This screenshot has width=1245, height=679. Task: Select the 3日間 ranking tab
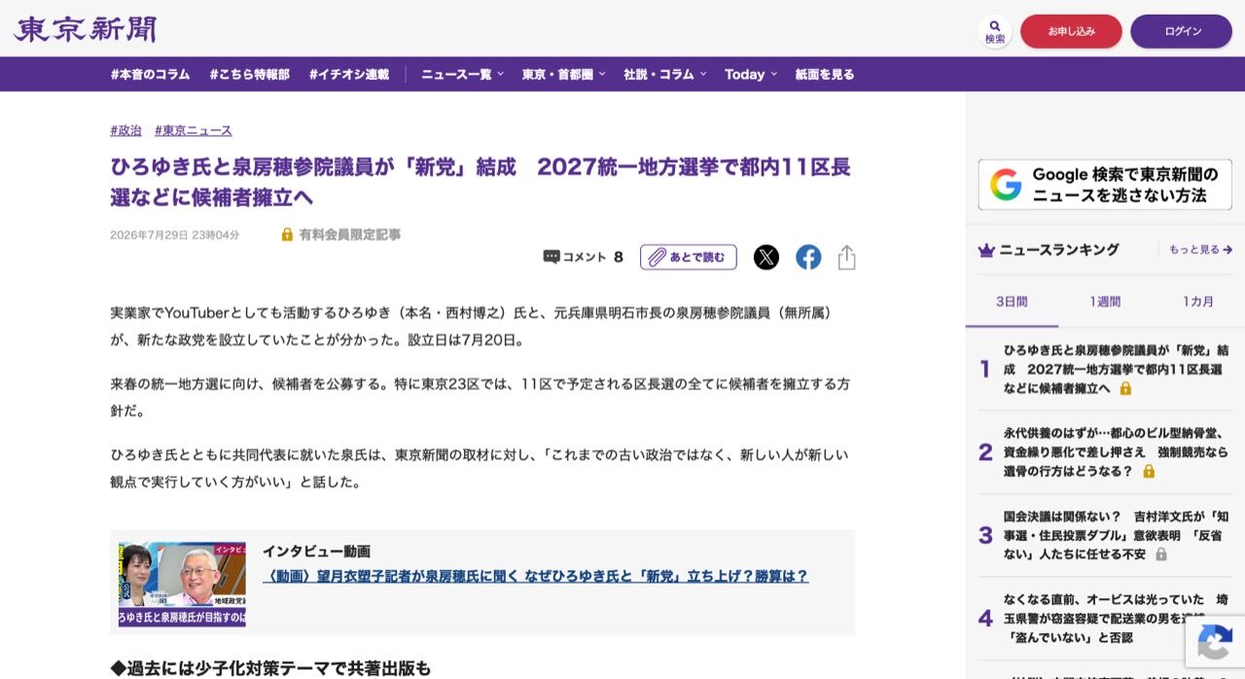coord(1012,302)
